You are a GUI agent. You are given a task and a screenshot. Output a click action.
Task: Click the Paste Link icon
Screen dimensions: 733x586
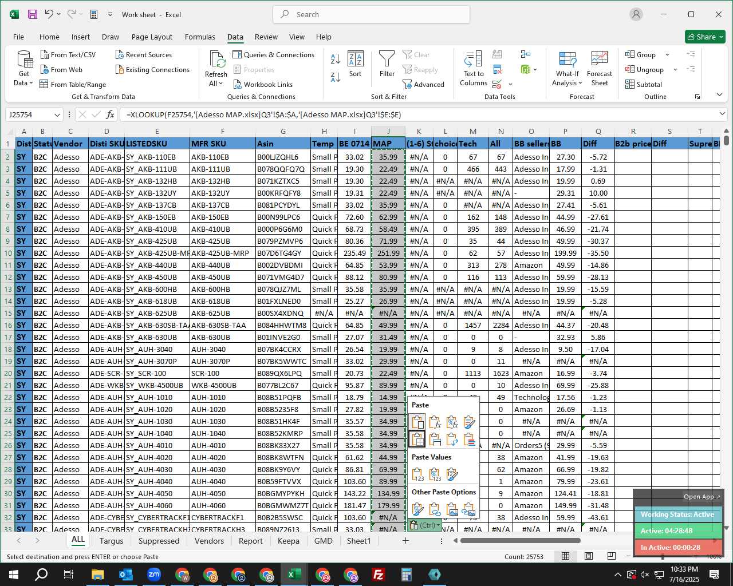tap(435, 509)
